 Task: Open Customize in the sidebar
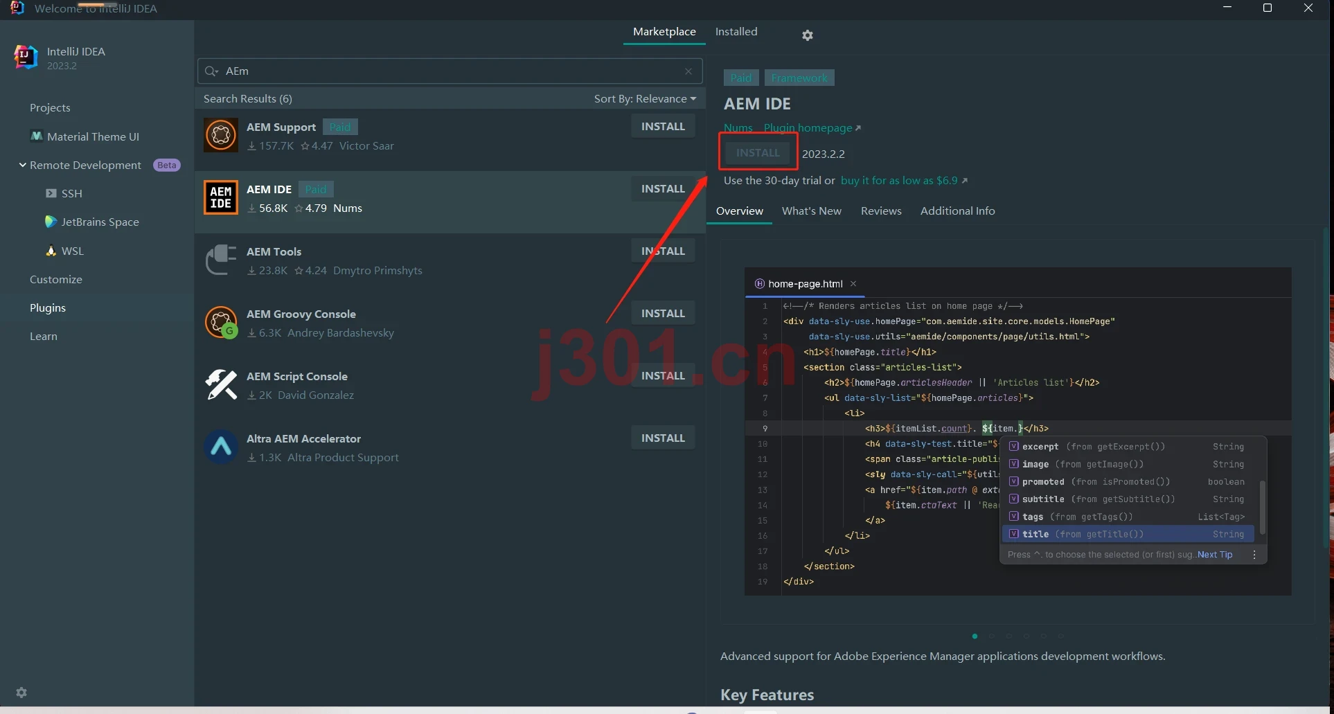click(x=56, y=279)
